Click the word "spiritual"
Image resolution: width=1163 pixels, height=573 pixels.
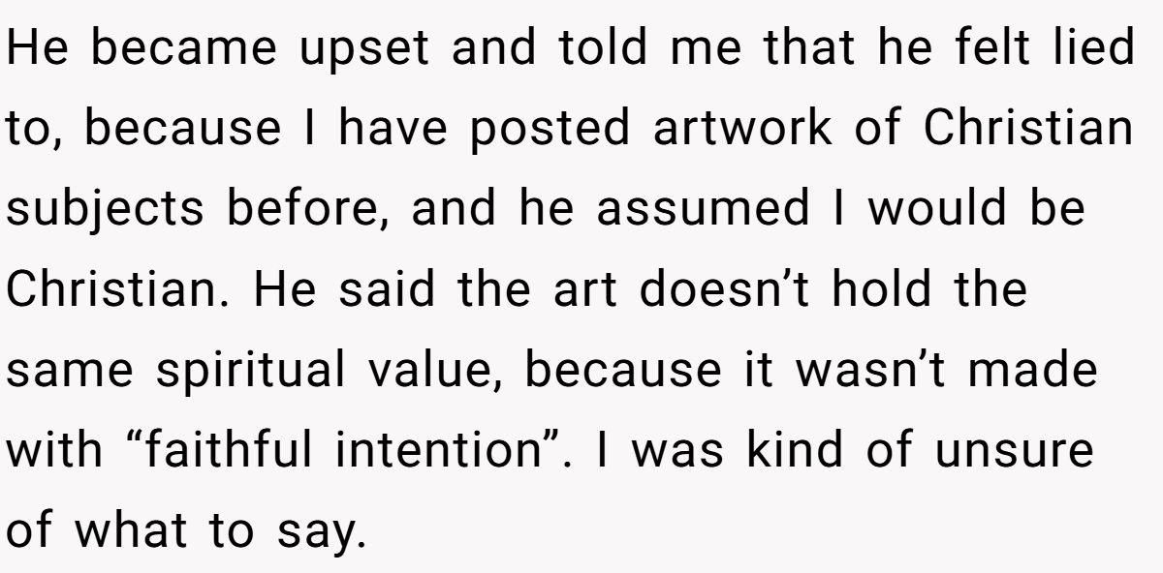tap(251, 370)
